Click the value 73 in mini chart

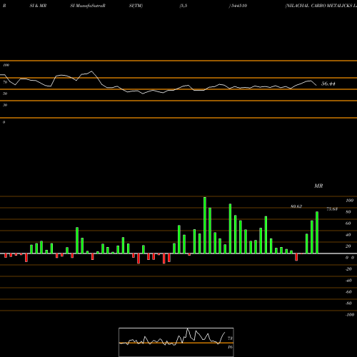(230, 338)
